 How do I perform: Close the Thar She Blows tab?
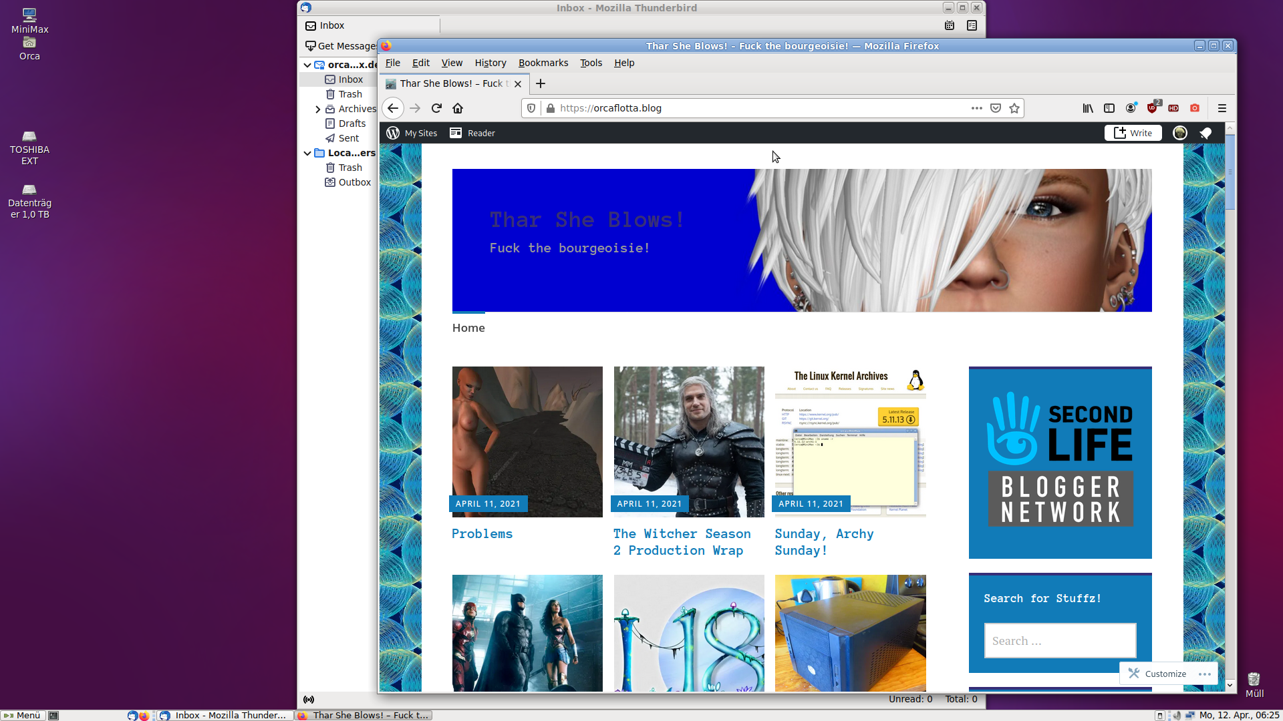[x=518, y=84]
